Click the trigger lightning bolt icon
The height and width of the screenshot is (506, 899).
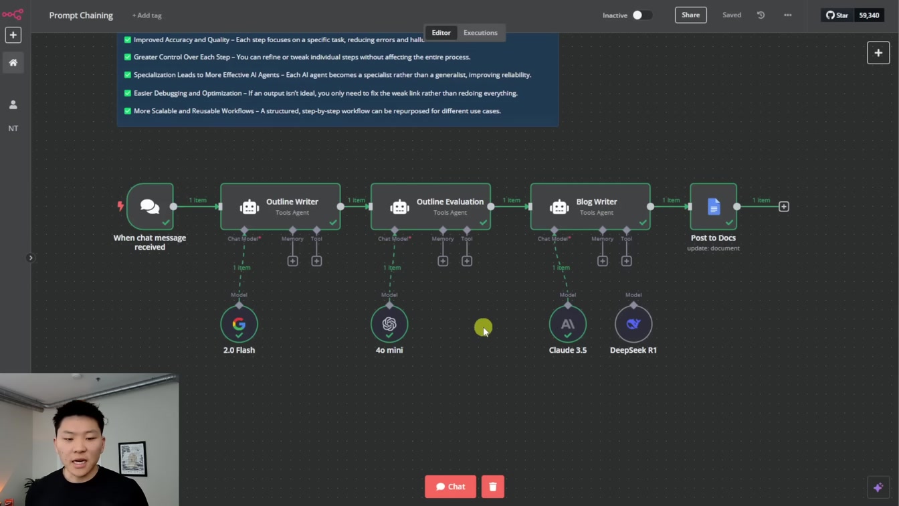pos(120,206)
